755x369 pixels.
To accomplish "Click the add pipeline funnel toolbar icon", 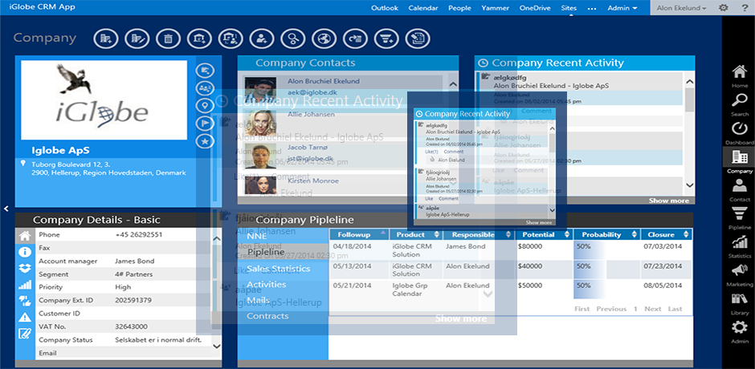I will pyautogui.click(x=386, y=39).
